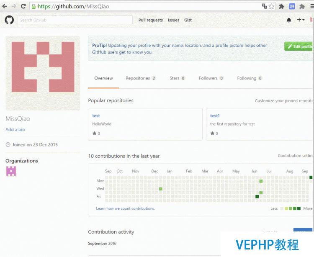Click the Joined on 23 Dec 2015 text
Screen dimensions: 314x257
click(35, 144)
